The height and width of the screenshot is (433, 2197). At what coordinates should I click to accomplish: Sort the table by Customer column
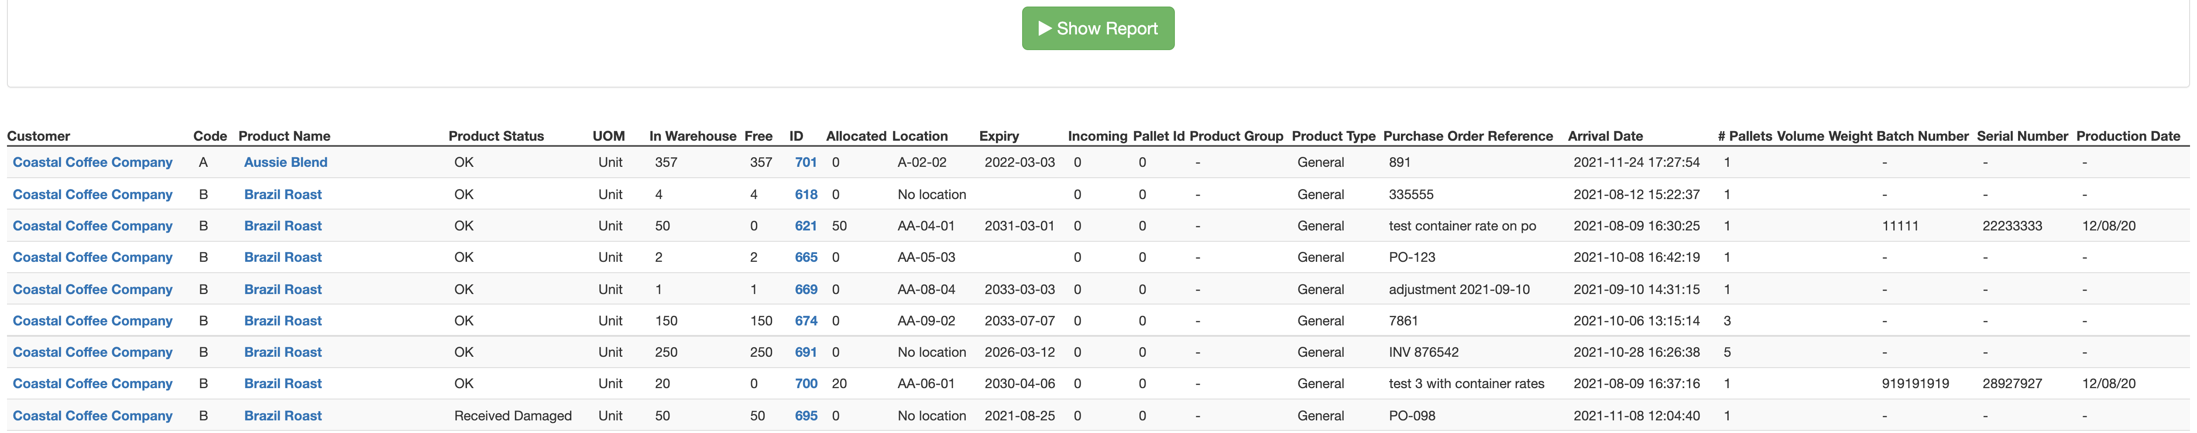pyautogui.click(x=39, y=135)
